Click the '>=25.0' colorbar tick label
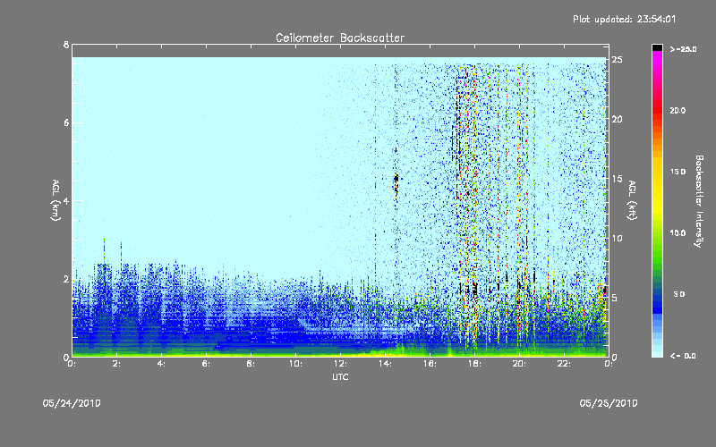Viewport: 716px width, 447px height. pyautogui.click(x=683, y=49)
